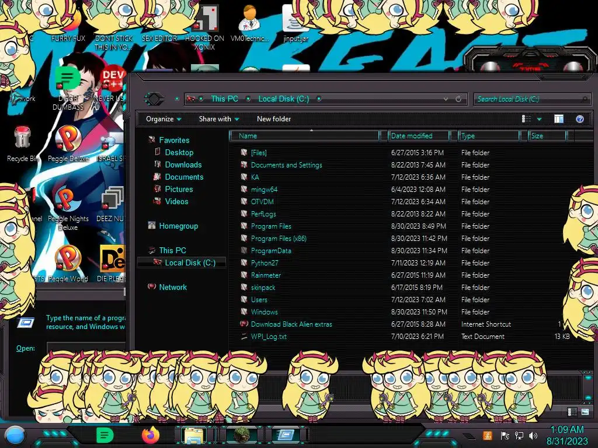Select the WPI_Log.txt file
The image size is (598, 448).
pyautogui.click(x=269, y=337)
